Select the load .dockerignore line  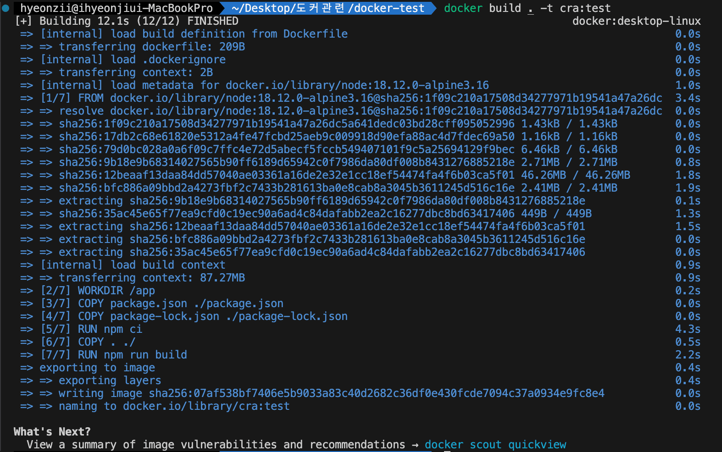133,60
